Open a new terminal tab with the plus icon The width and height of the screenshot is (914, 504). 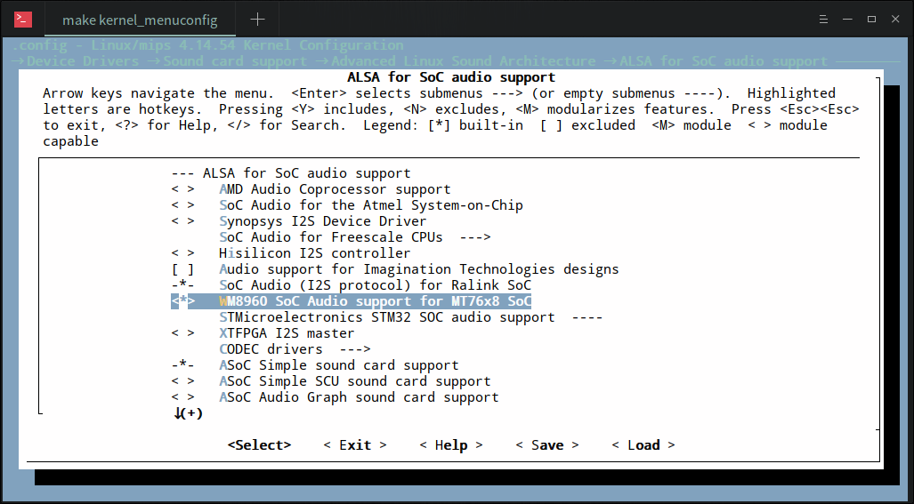point(257,20)
